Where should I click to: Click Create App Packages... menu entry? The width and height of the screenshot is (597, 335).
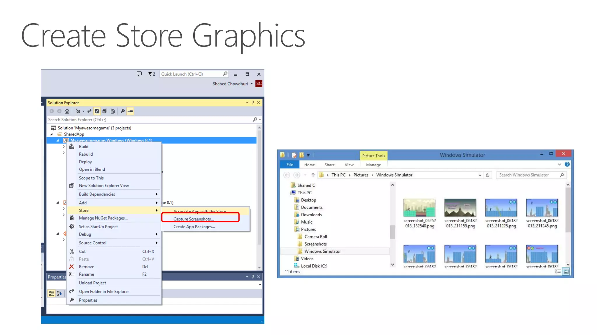pyautogui.click(x=194, y=227)
